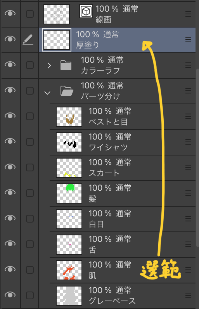Click the open folder icon for パーツ分け
This screenshot has width=199, height=309.
(x=67, y=91)
